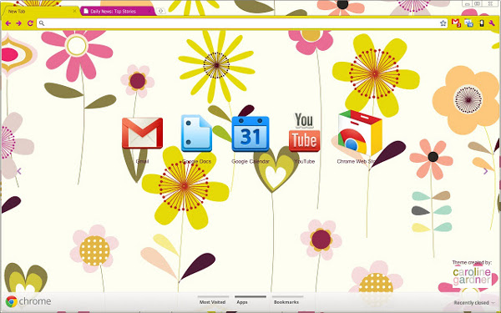
Task: Go forward with the forward arrow
Action: (x=19, y=23)
